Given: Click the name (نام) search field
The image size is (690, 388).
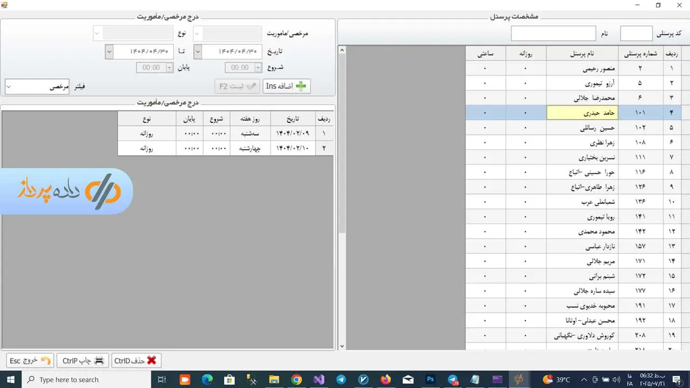Looking at the screenshot, I should pos(553,33).
